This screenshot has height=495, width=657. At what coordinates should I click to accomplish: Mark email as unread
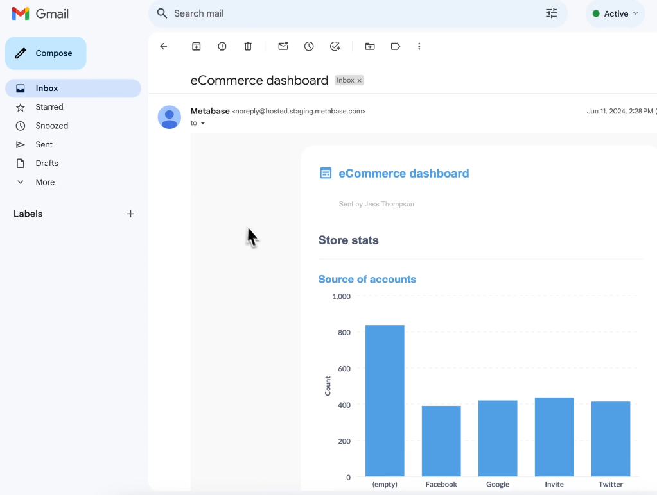283,46
